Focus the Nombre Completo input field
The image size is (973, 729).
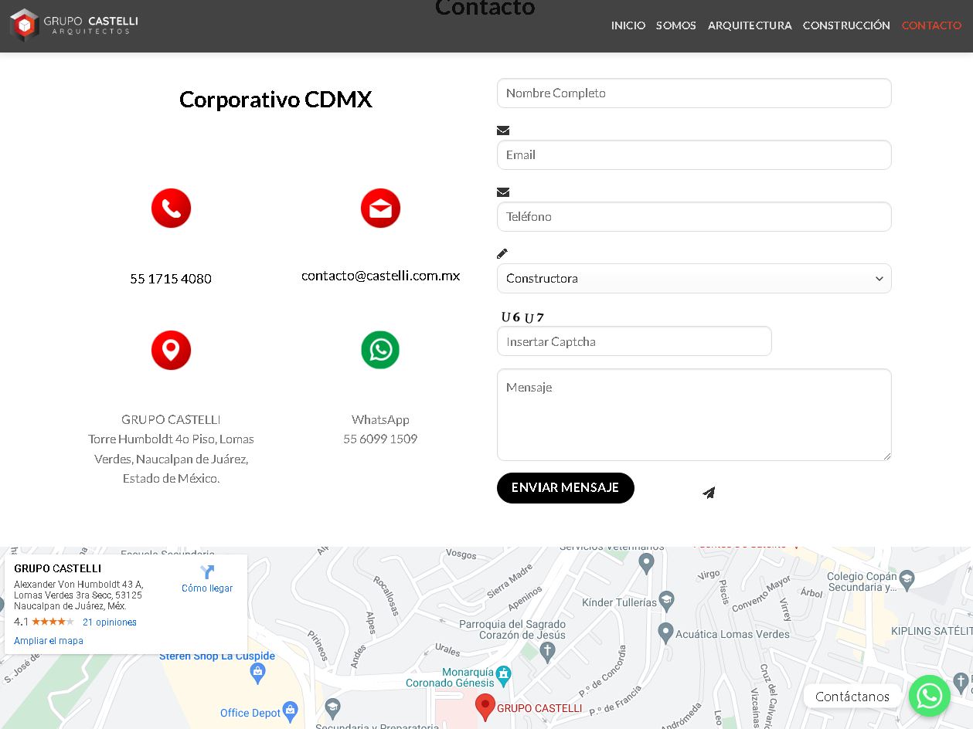[x=694, y=93]
